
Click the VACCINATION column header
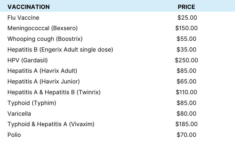click(28, 7)
